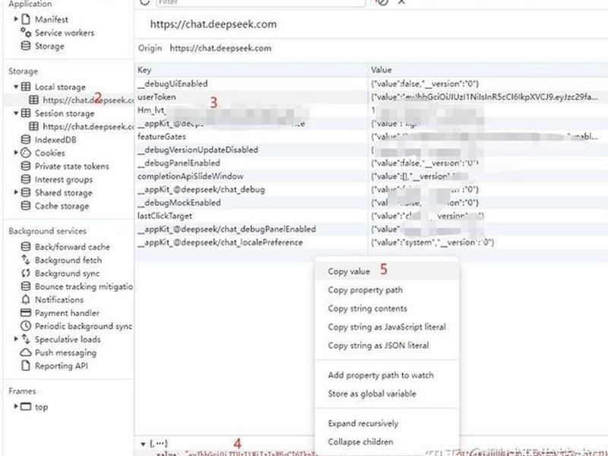This screenshot has width=608, height=456.
Task: Open the Manifest document icon
Action: tap(26, 19)
